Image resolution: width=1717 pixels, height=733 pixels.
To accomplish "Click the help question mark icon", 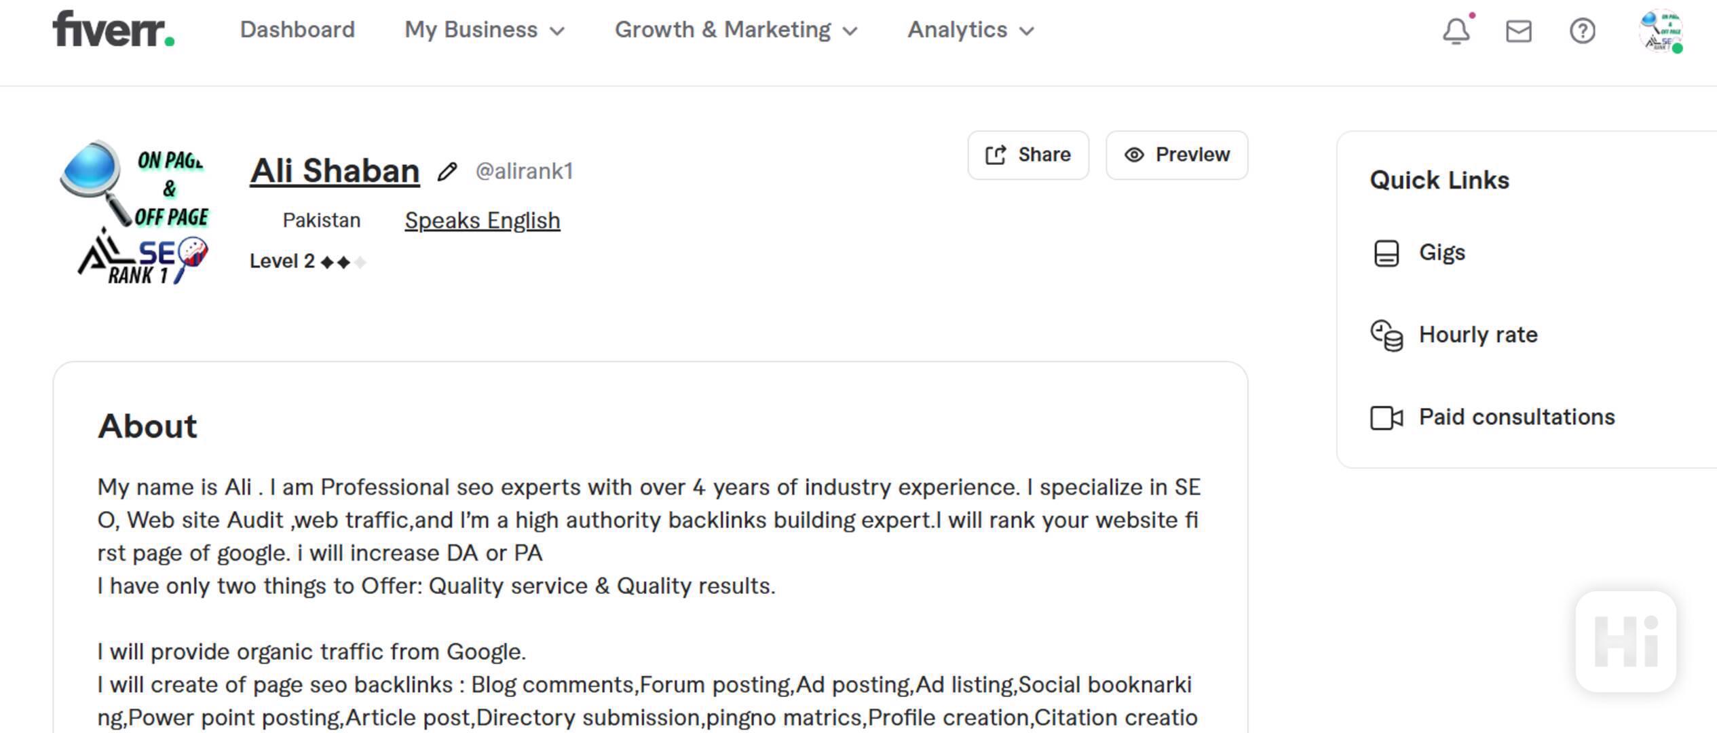I will tap(1583, 31).
